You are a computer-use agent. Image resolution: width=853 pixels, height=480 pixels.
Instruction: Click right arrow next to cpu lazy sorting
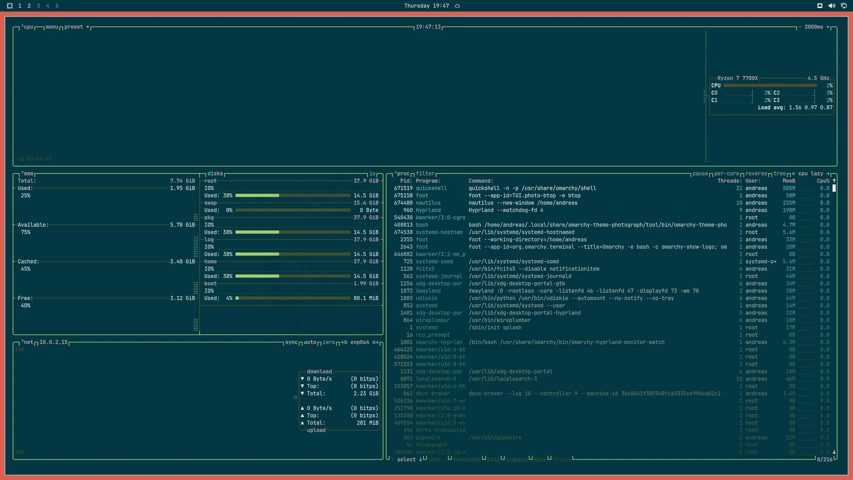tap(828, 174)
